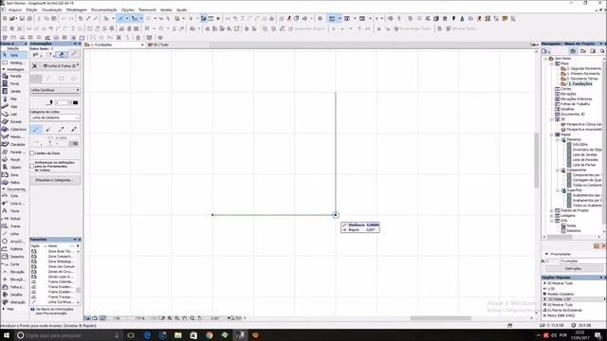Open the Linha Contínua line type dropdown
The height and width of the screenshot is (341, 607).
point(55,90)
